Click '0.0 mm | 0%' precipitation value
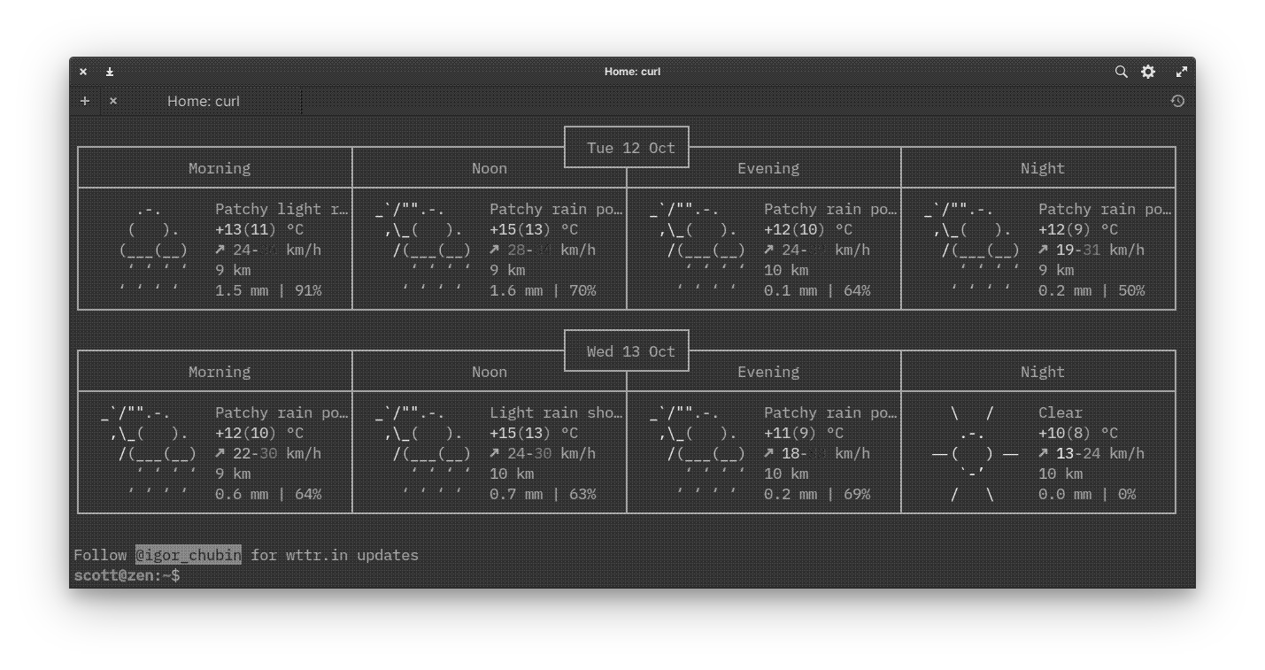Viewport: 1265px width, 670px height. click(1087, 494)
